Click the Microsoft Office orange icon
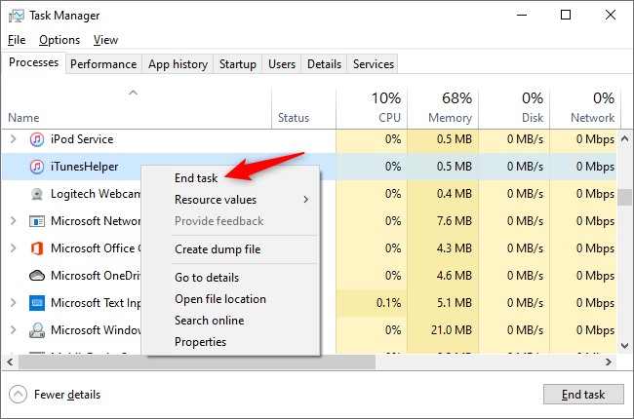 pos(37,248)
